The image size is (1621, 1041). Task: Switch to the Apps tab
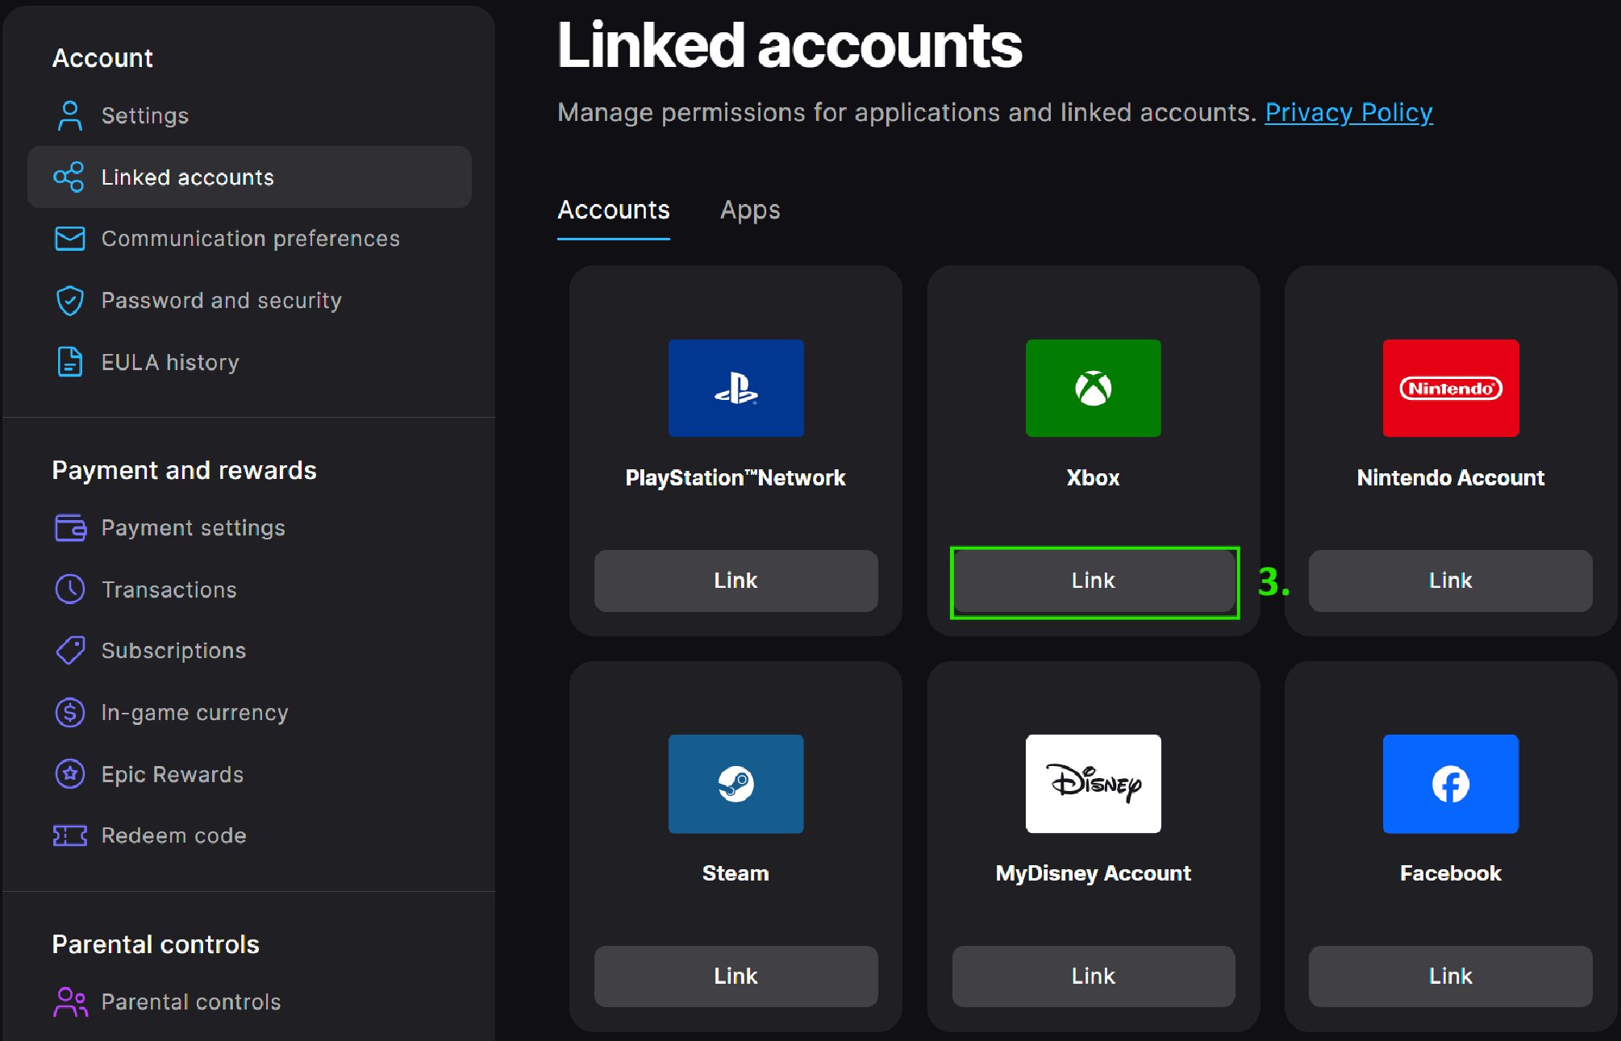749,210
